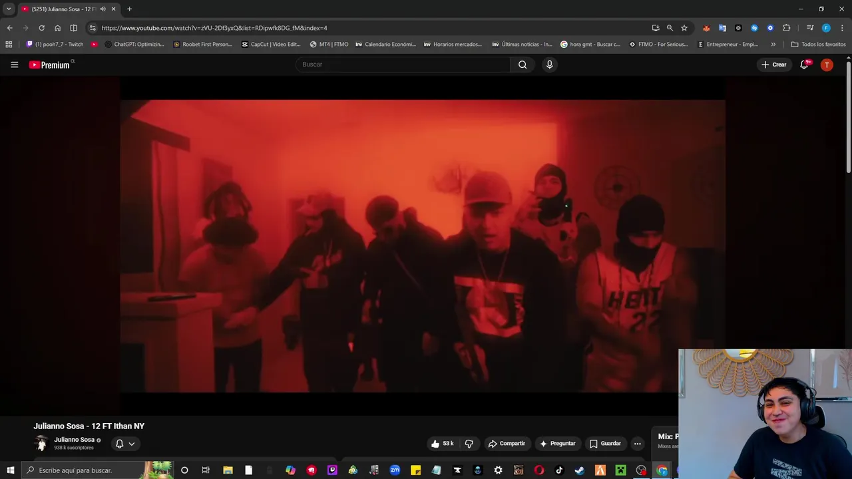Save video with Guardar button
Viewport: 852px width, 479px height.
[605, 444]
